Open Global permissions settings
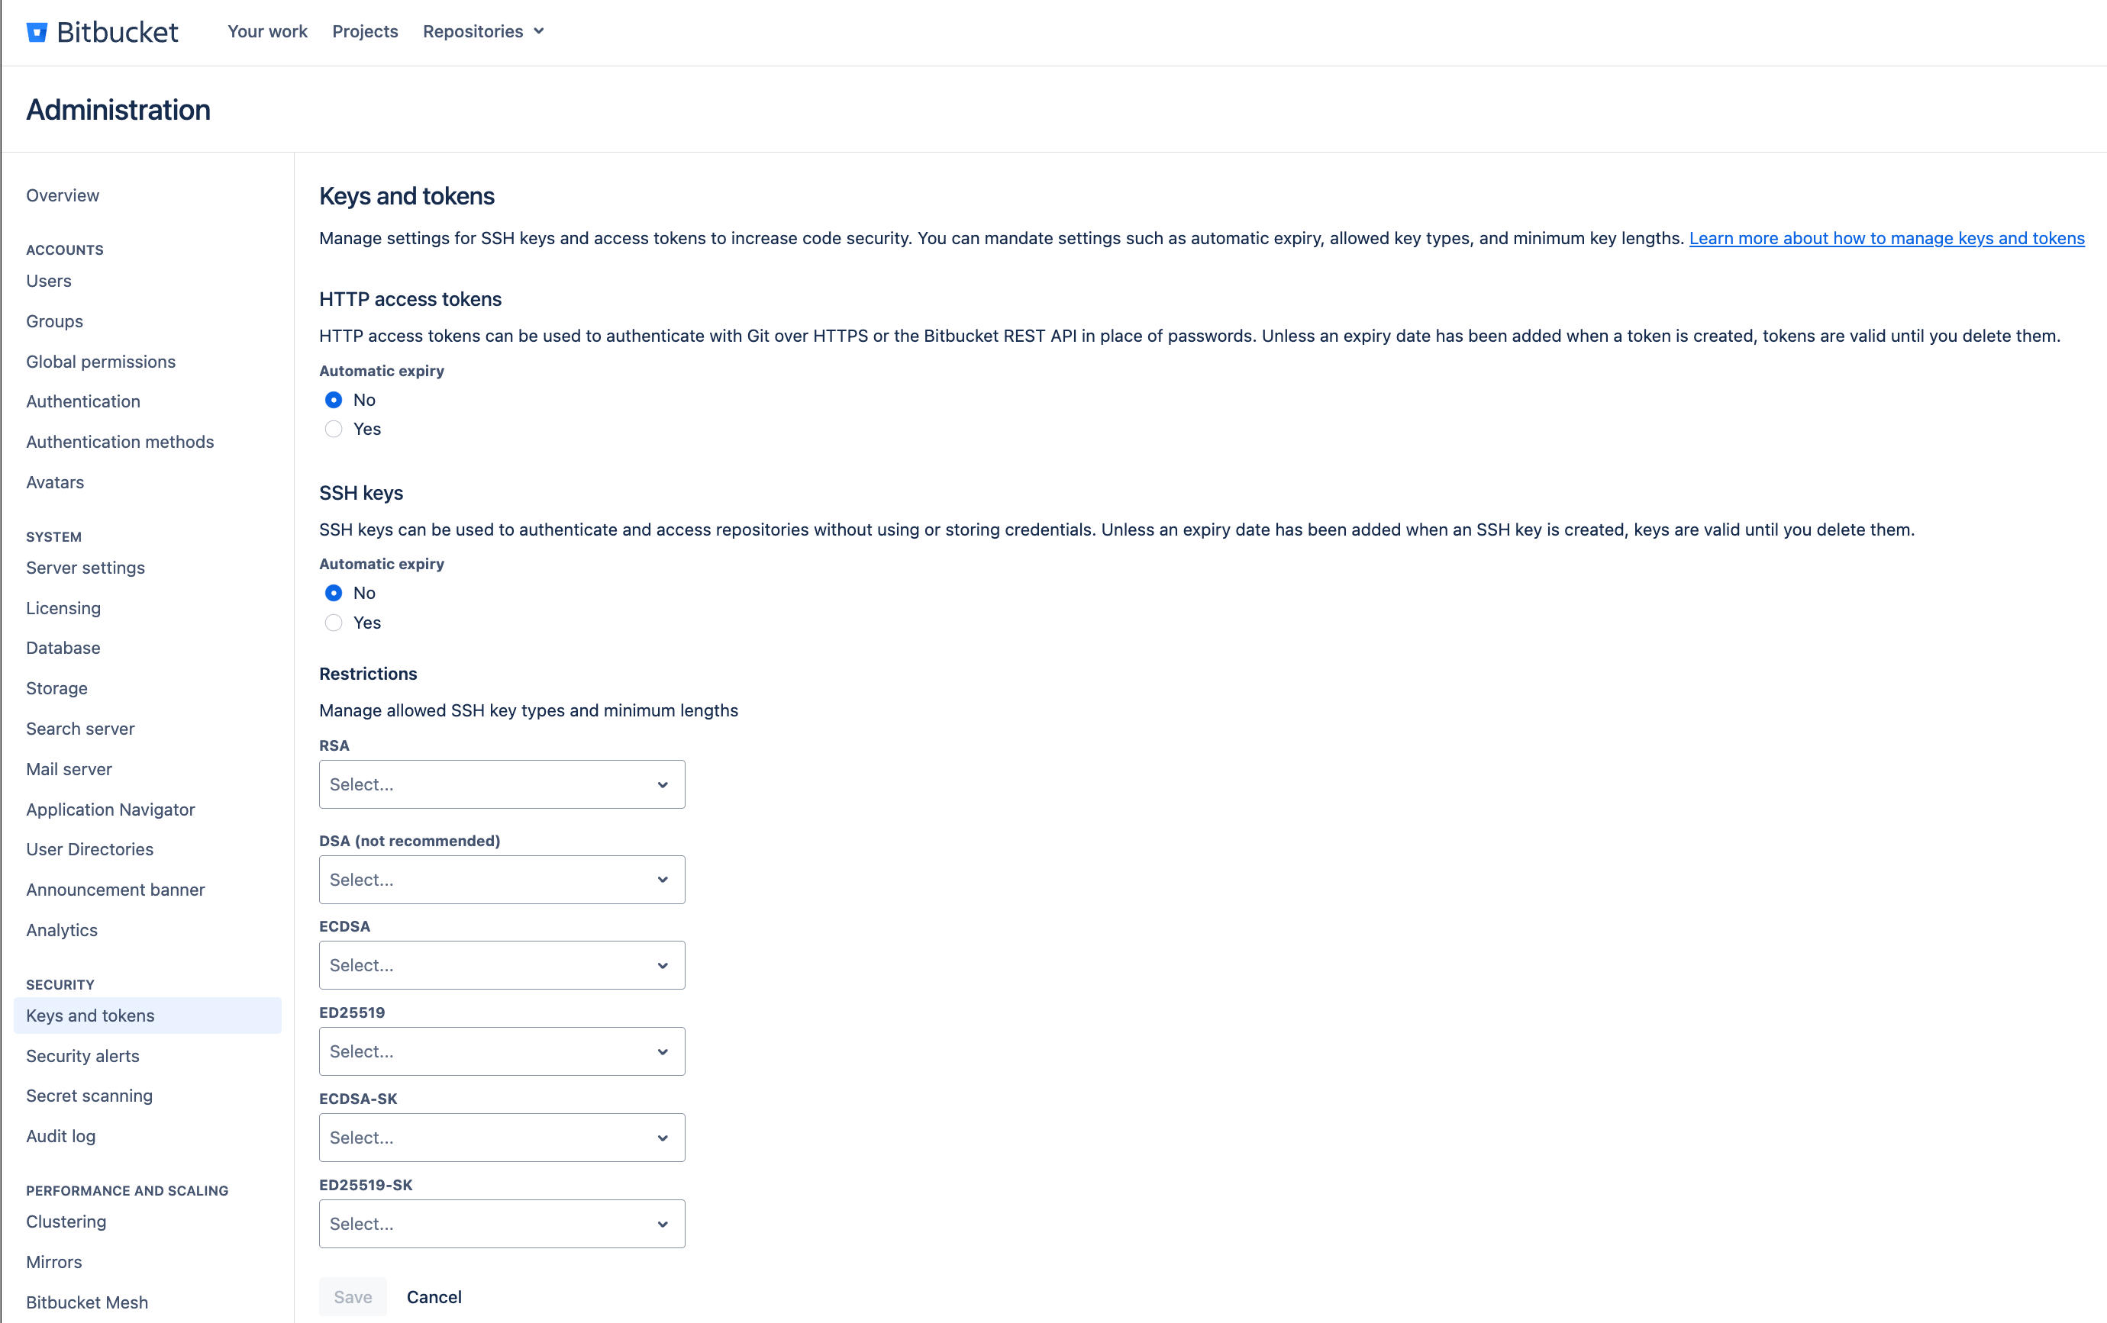This screenshot has height=1323, width=2107. coord(101,361)
